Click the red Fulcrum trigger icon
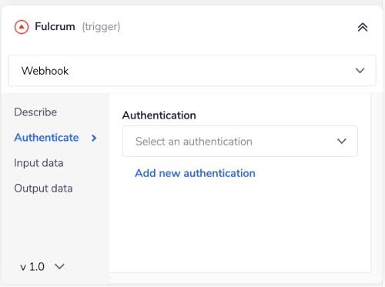Image resolution: width=385 pixels, height=287 pixels. click(22, 27)
